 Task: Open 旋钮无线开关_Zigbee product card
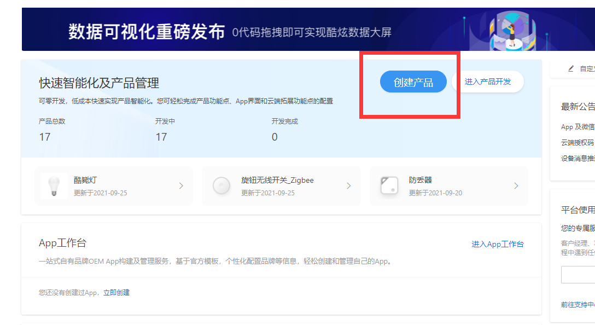tap(281, 186)
